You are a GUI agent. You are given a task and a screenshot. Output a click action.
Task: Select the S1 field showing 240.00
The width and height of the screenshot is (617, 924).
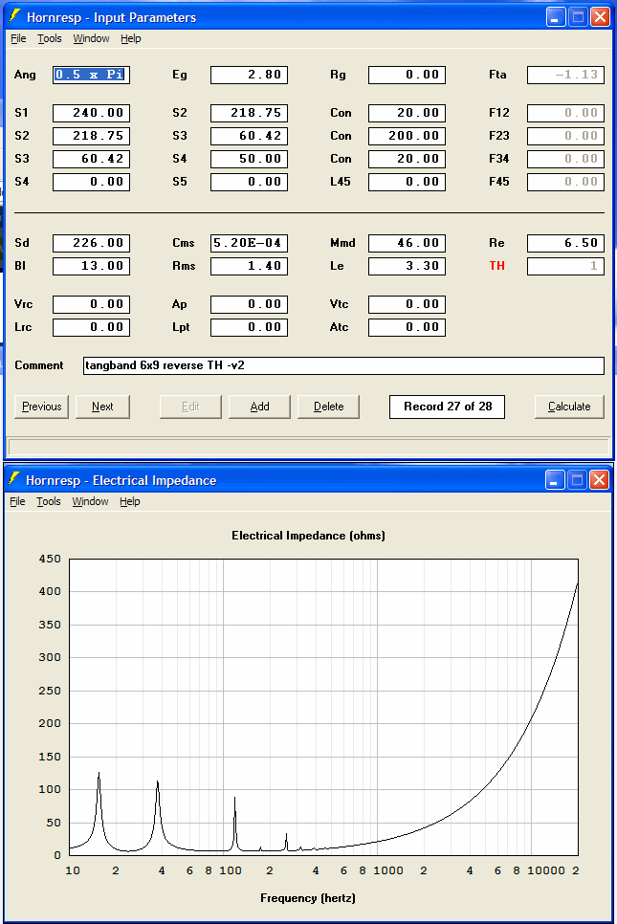point(91,113)
